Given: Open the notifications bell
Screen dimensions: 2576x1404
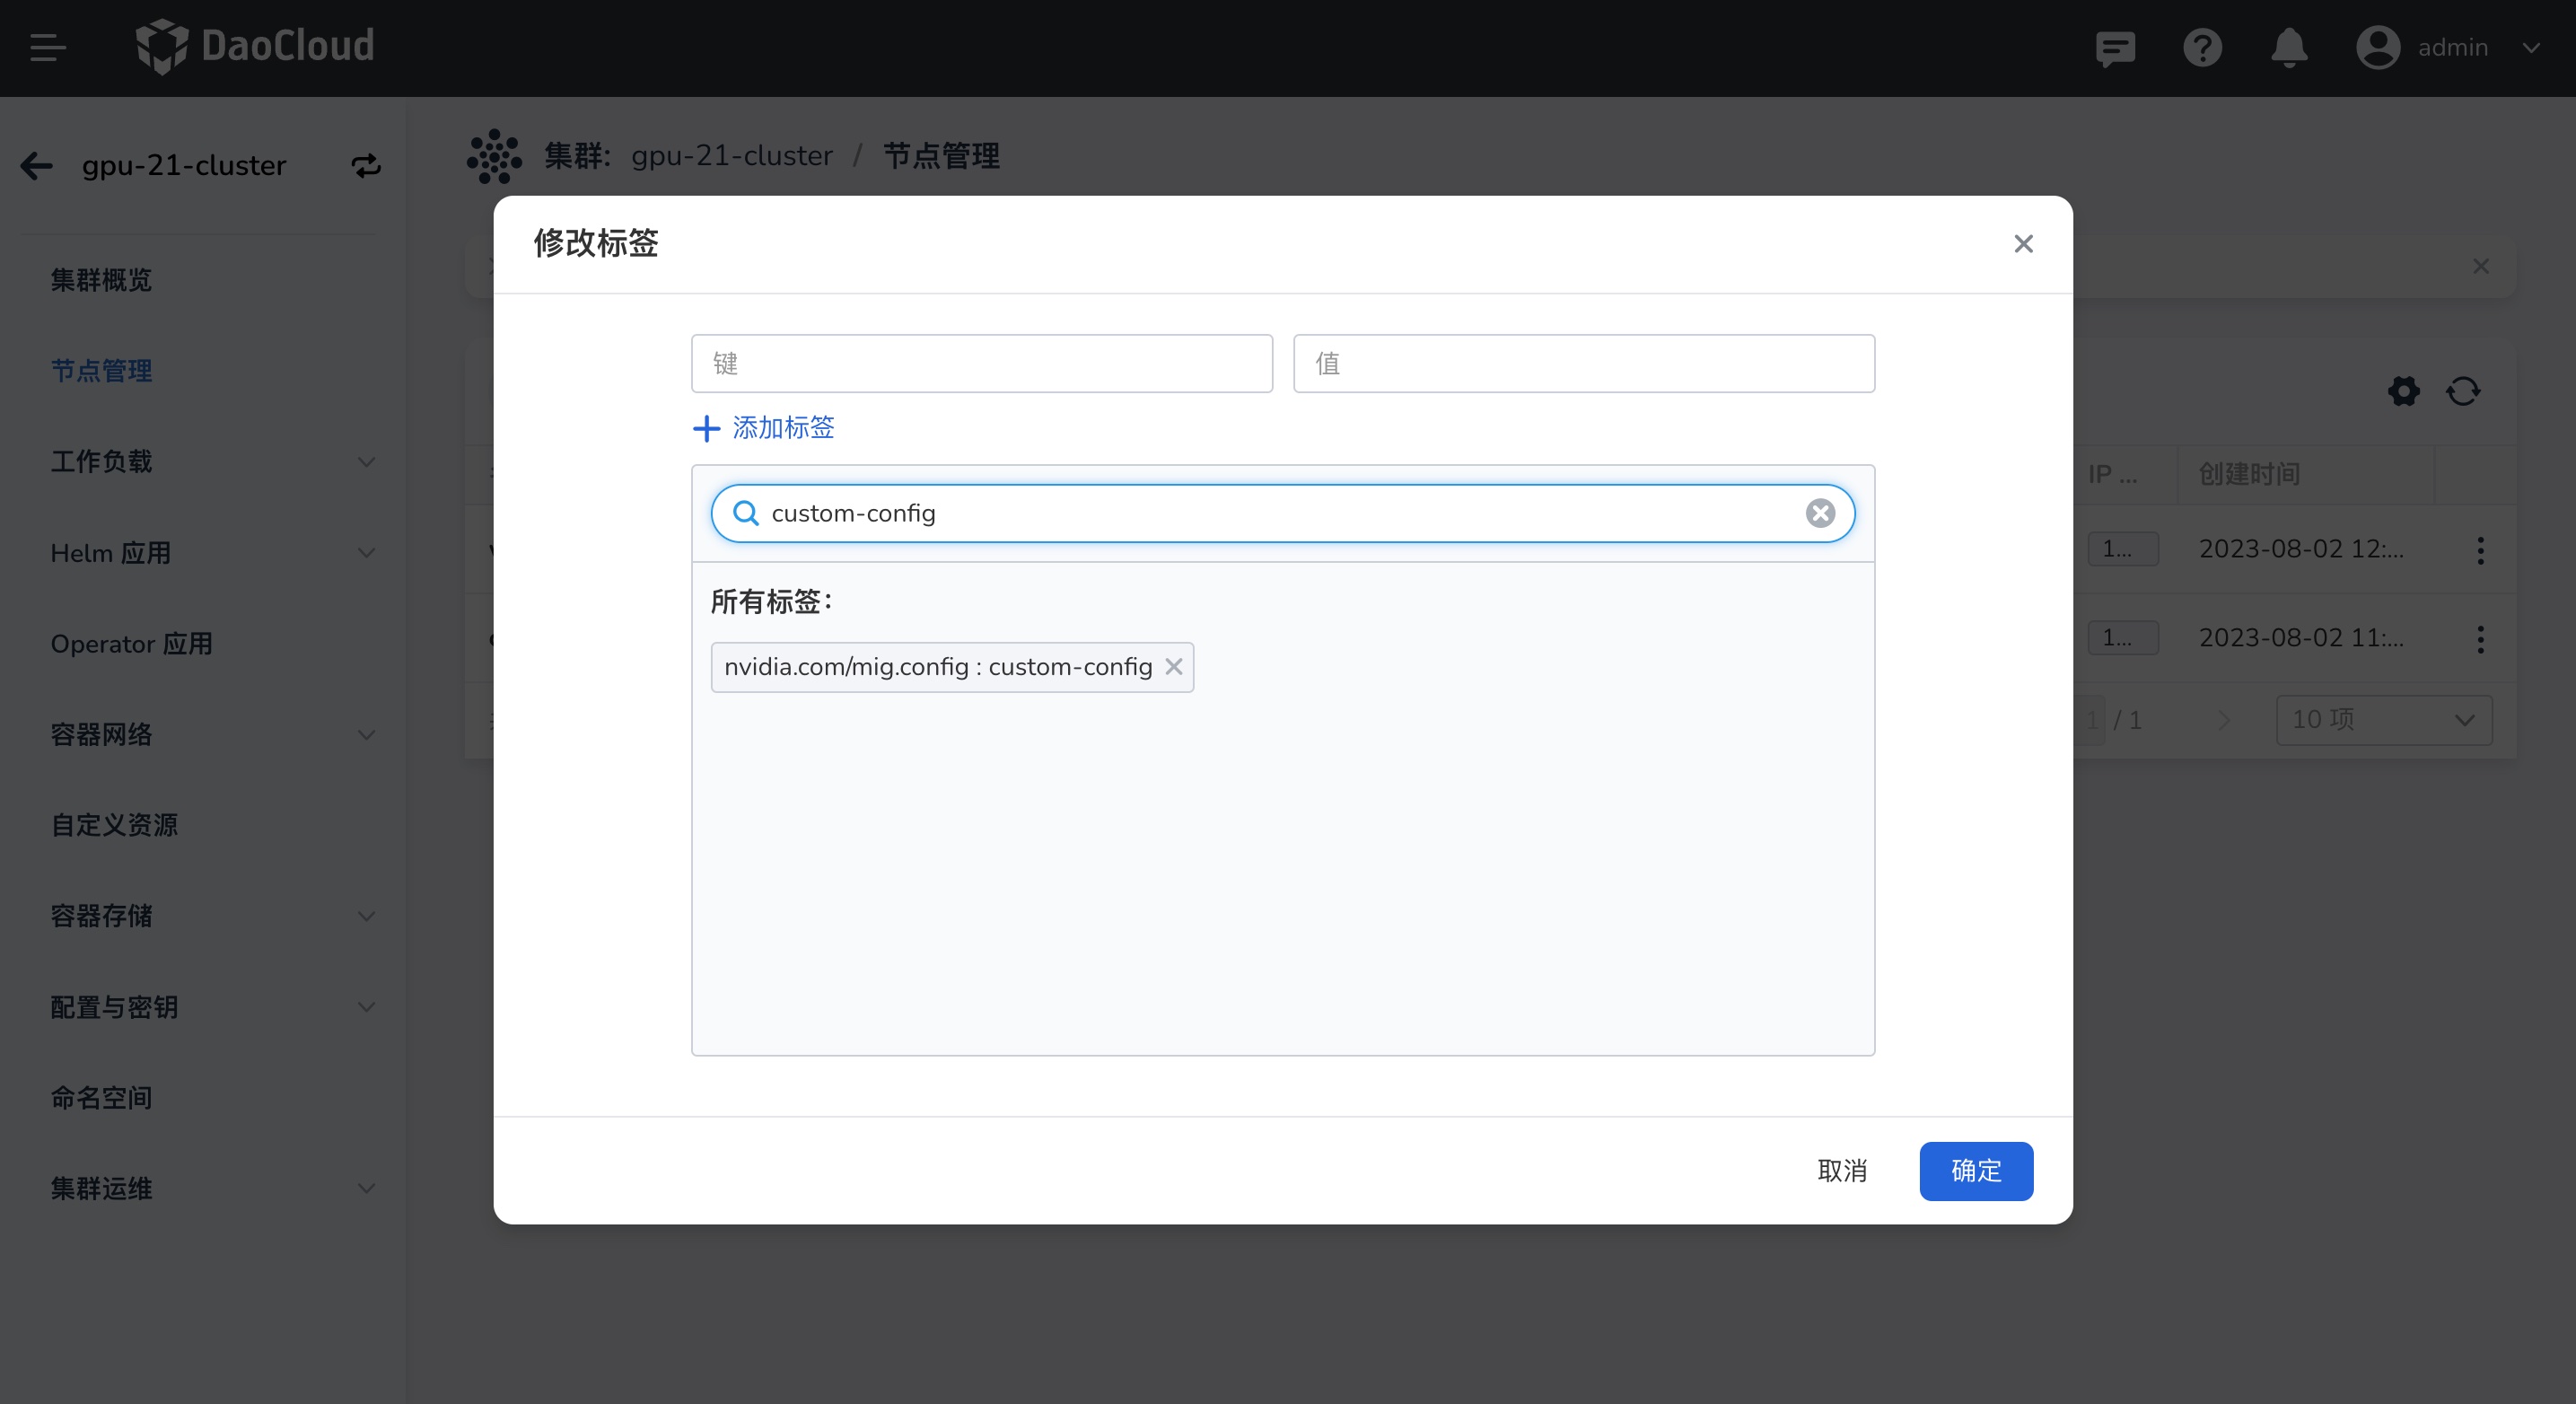Looking at the screenshot, I should click(x=2289, y=48).
